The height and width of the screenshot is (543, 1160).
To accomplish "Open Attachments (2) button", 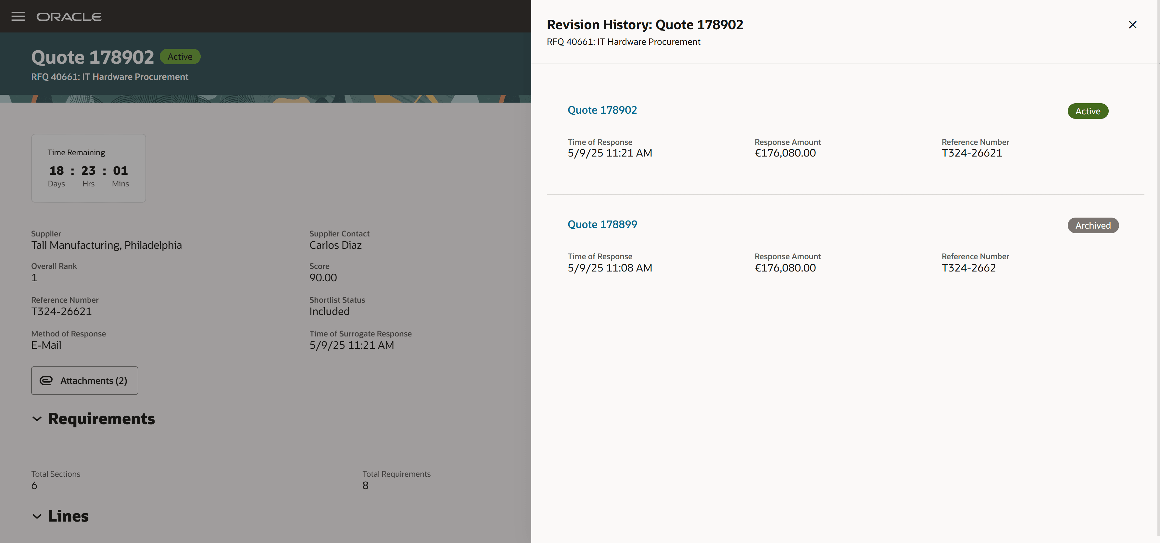I will [x=85, y=381].
